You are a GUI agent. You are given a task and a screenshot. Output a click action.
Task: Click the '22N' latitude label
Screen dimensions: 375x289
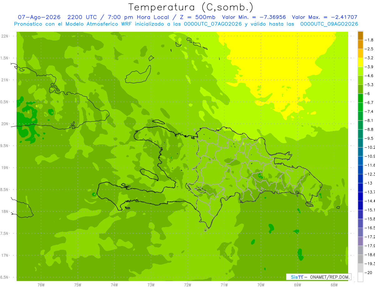5,36
